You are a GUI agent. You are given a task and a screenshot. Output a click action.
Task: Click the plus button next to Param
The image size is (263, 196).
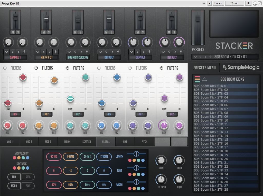point(209,3)
